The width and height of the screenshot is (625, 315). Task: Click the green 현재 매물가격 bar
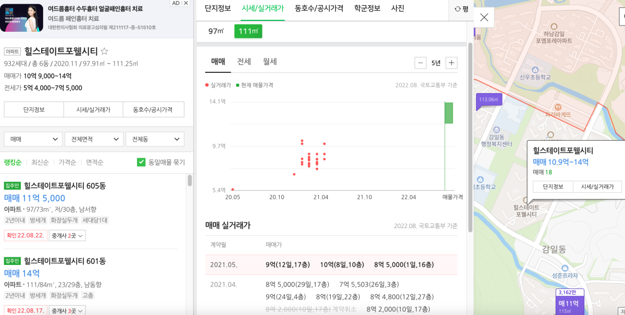tap(448, 113)
